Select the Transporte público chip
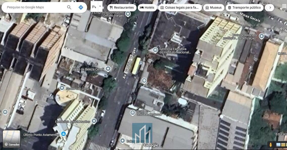287x150 pixels. (245, 8)
